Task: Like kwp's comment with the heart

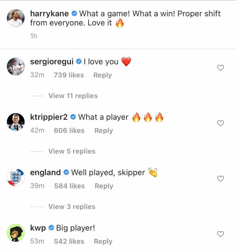Action: (220, 234)
